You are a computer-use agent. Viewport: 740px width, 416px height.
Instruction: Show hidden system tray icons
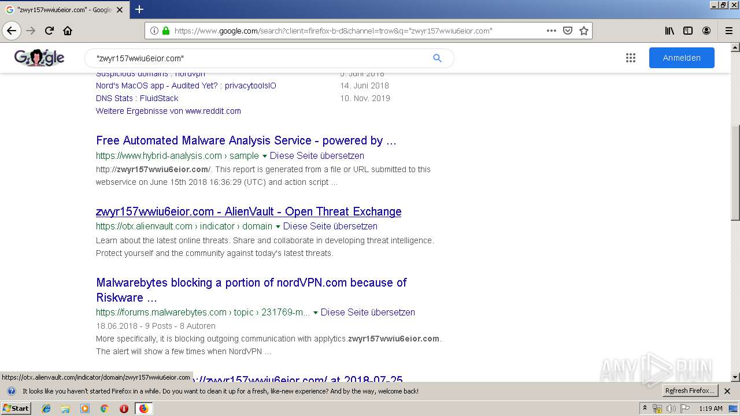[645, 408]
